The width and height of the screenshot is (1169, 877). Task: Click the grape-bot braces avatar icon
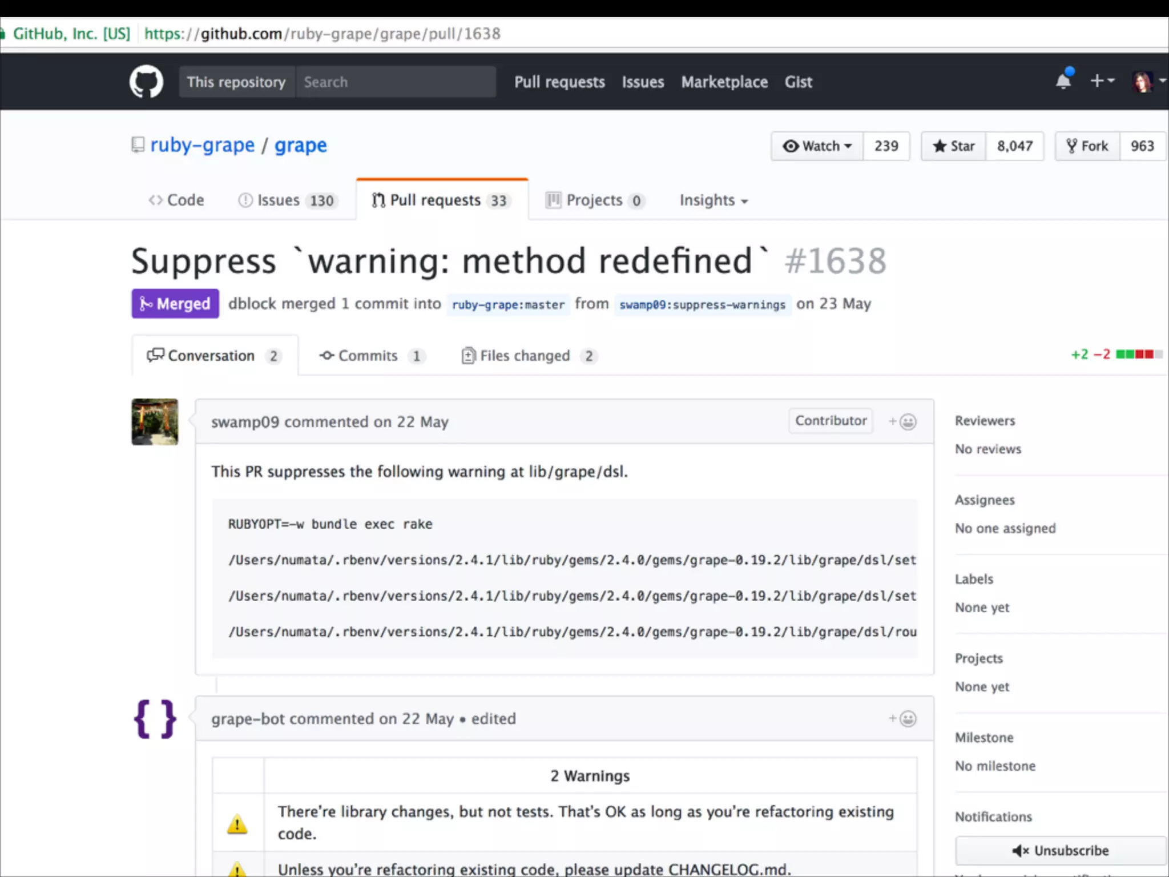[x=155, y=719]
